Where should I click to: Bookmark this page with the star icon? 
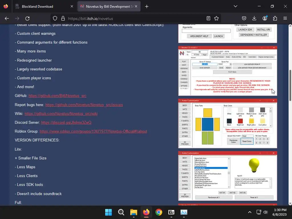point(216,18)
